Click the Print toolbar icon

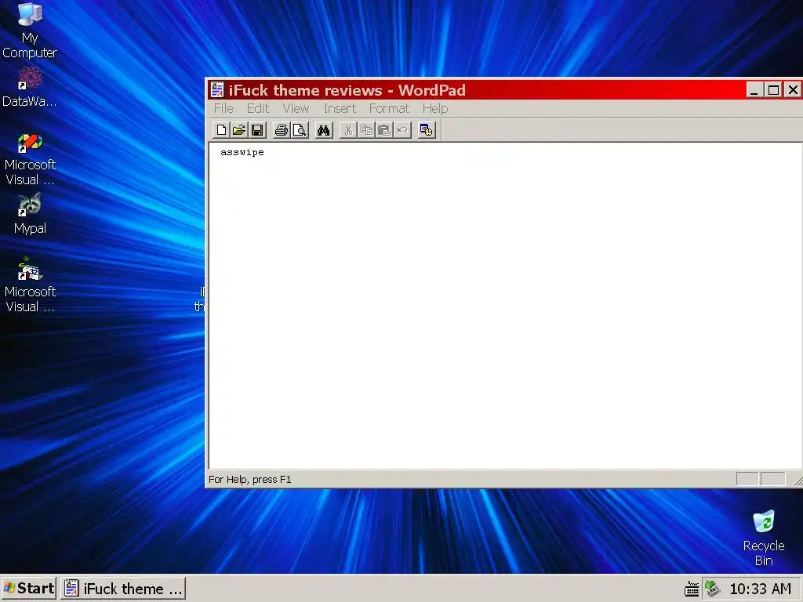pyautogui.click(x=282, y=130)
